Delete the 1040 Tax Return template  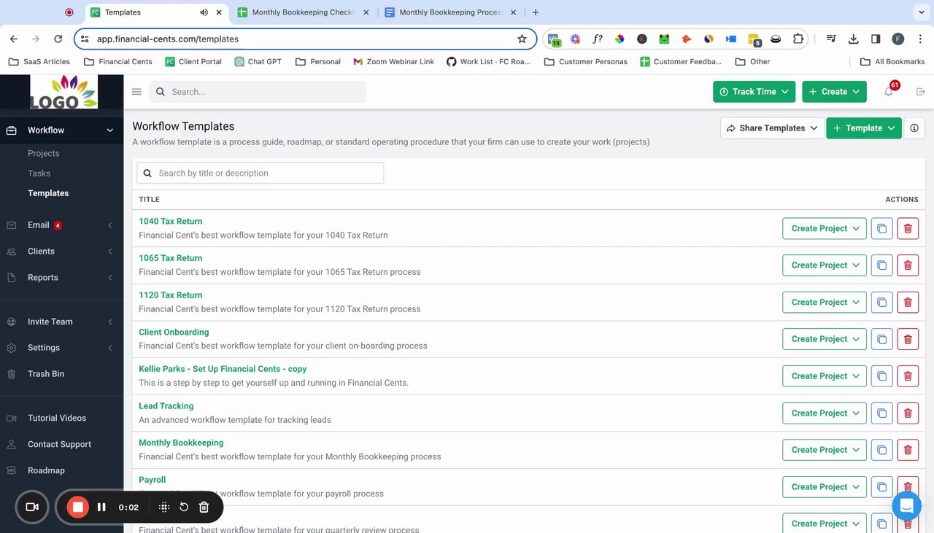pyautogui.click(x=908, y=228)
